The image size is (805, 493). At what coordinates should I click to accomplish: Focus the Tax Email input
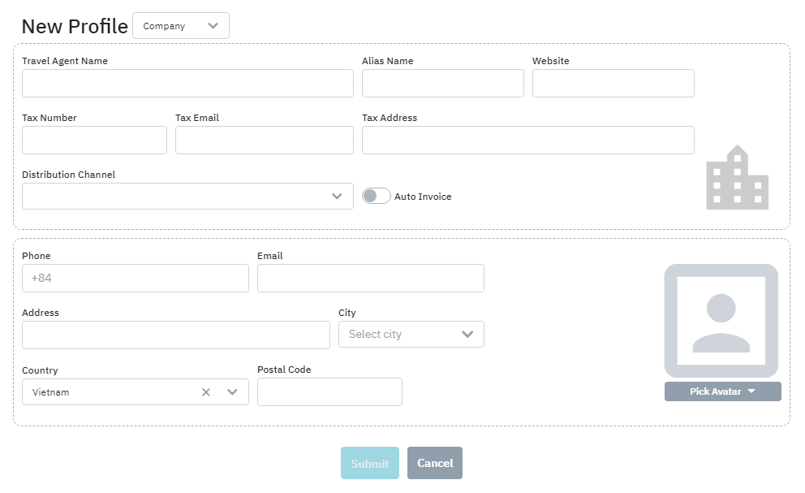coord(264,141)
